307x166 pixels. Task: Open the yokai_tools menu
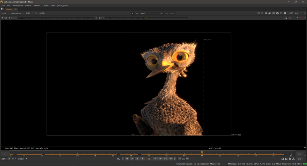click(62, 5)
